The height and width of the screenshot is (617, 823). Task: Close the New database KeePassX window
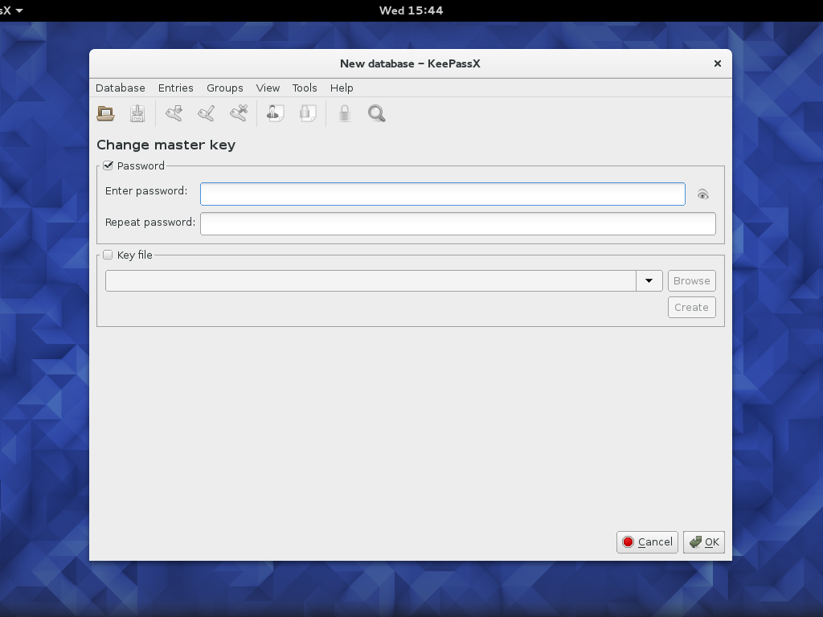(718, 63)
